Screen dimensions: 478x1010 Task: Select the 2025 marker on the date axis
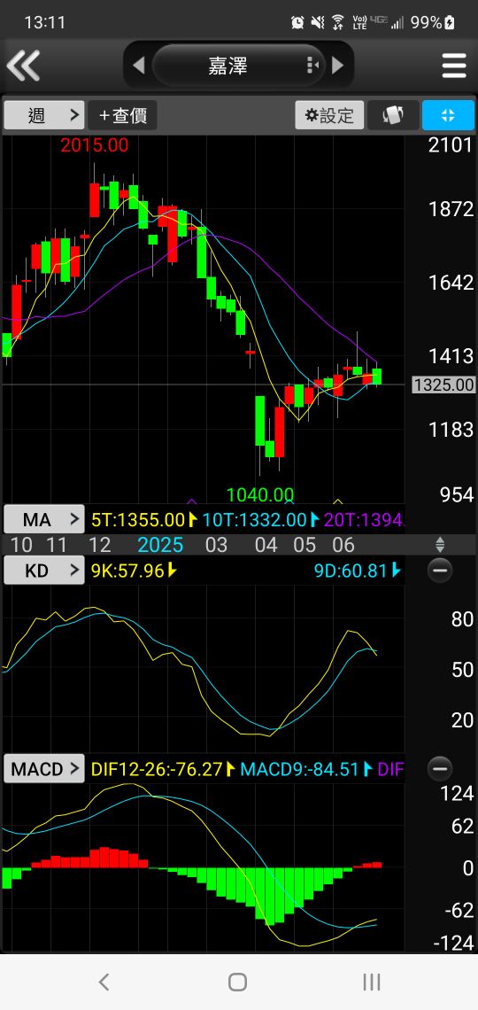161,545
